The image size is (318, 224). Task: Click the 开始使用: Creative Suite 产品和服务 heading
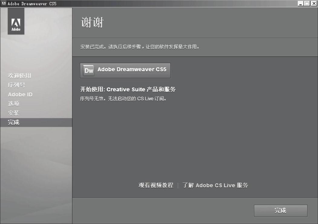pos(128,89)
